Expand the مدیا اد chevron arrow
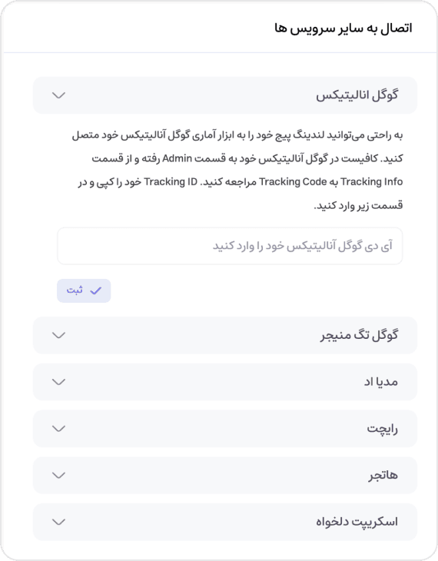 click(x=58, y=382)
